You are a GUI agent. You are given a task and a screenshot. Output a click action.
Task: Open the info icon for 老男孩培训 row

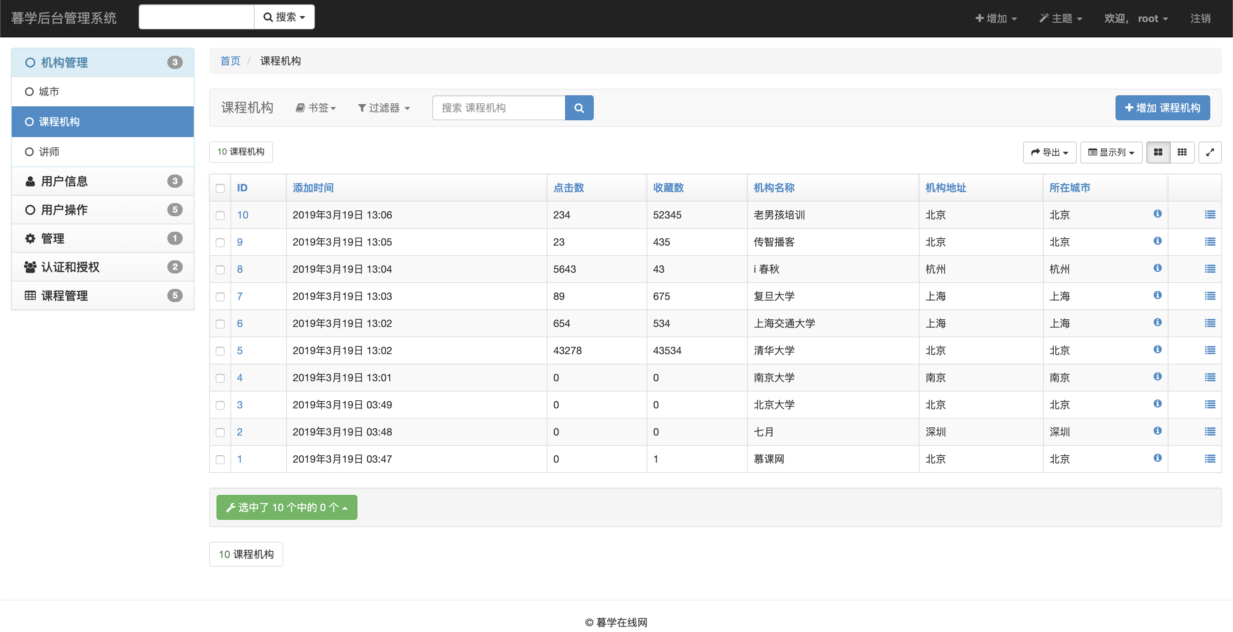coord(1157,214)
